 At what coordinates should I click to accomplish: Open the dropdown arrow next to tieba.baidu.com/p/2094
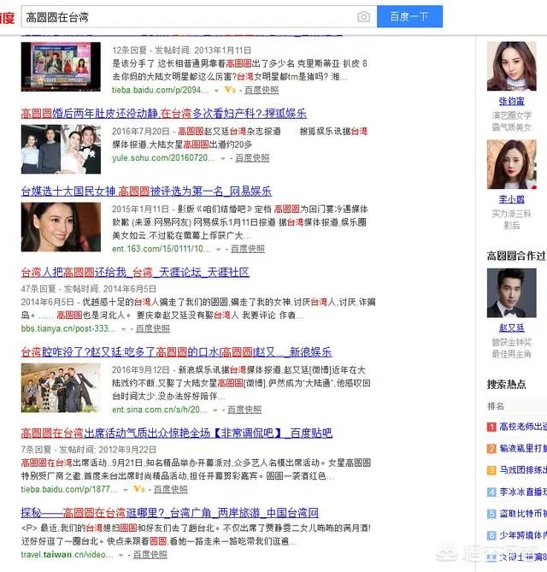216,91
